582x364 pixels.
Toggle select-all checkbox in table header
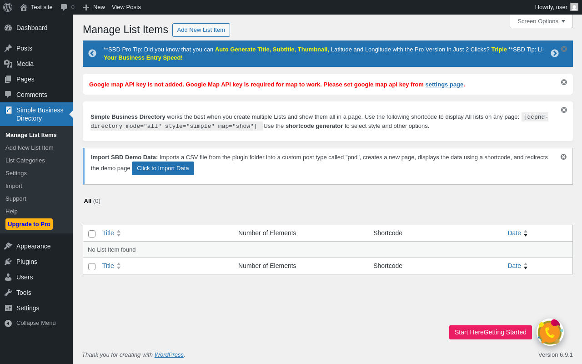(92, 233)
